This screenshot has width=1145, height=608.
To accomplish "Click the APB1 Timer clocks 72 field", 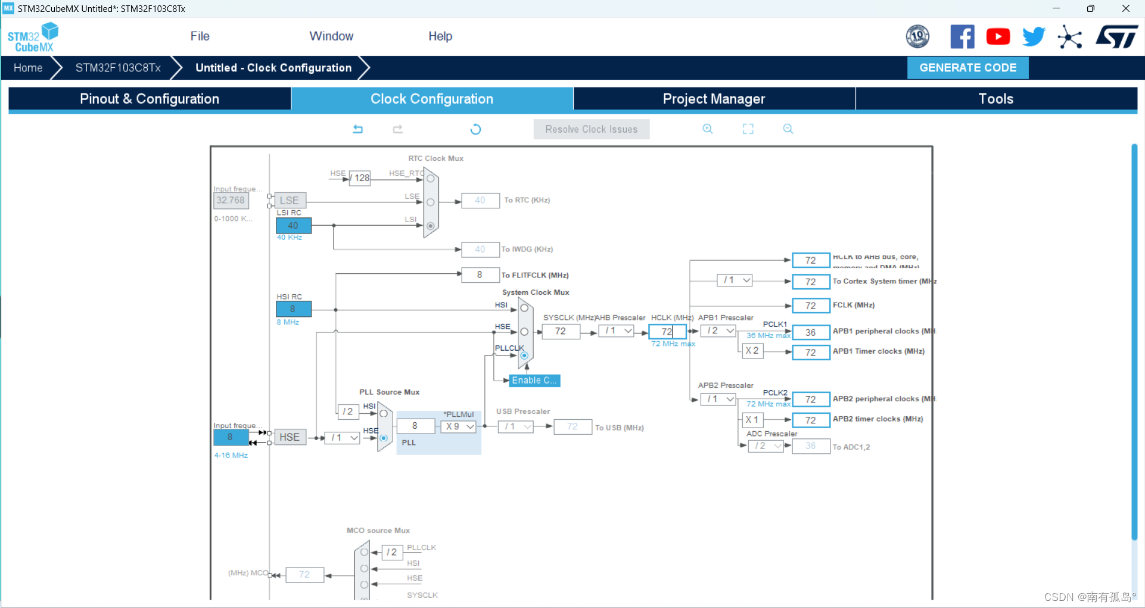I will point(811,353).
